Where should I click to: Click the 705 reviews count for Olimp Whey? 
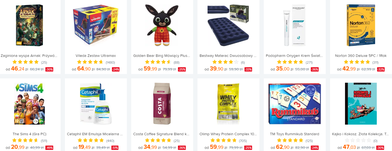tap(243, 141)
